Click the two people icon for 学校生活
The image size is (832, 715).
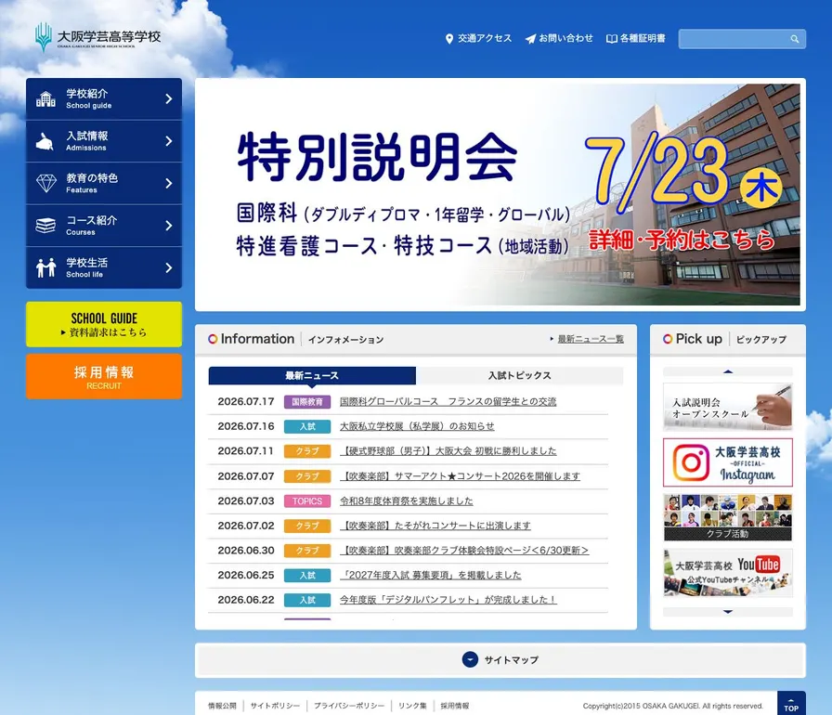click(46, 267)
